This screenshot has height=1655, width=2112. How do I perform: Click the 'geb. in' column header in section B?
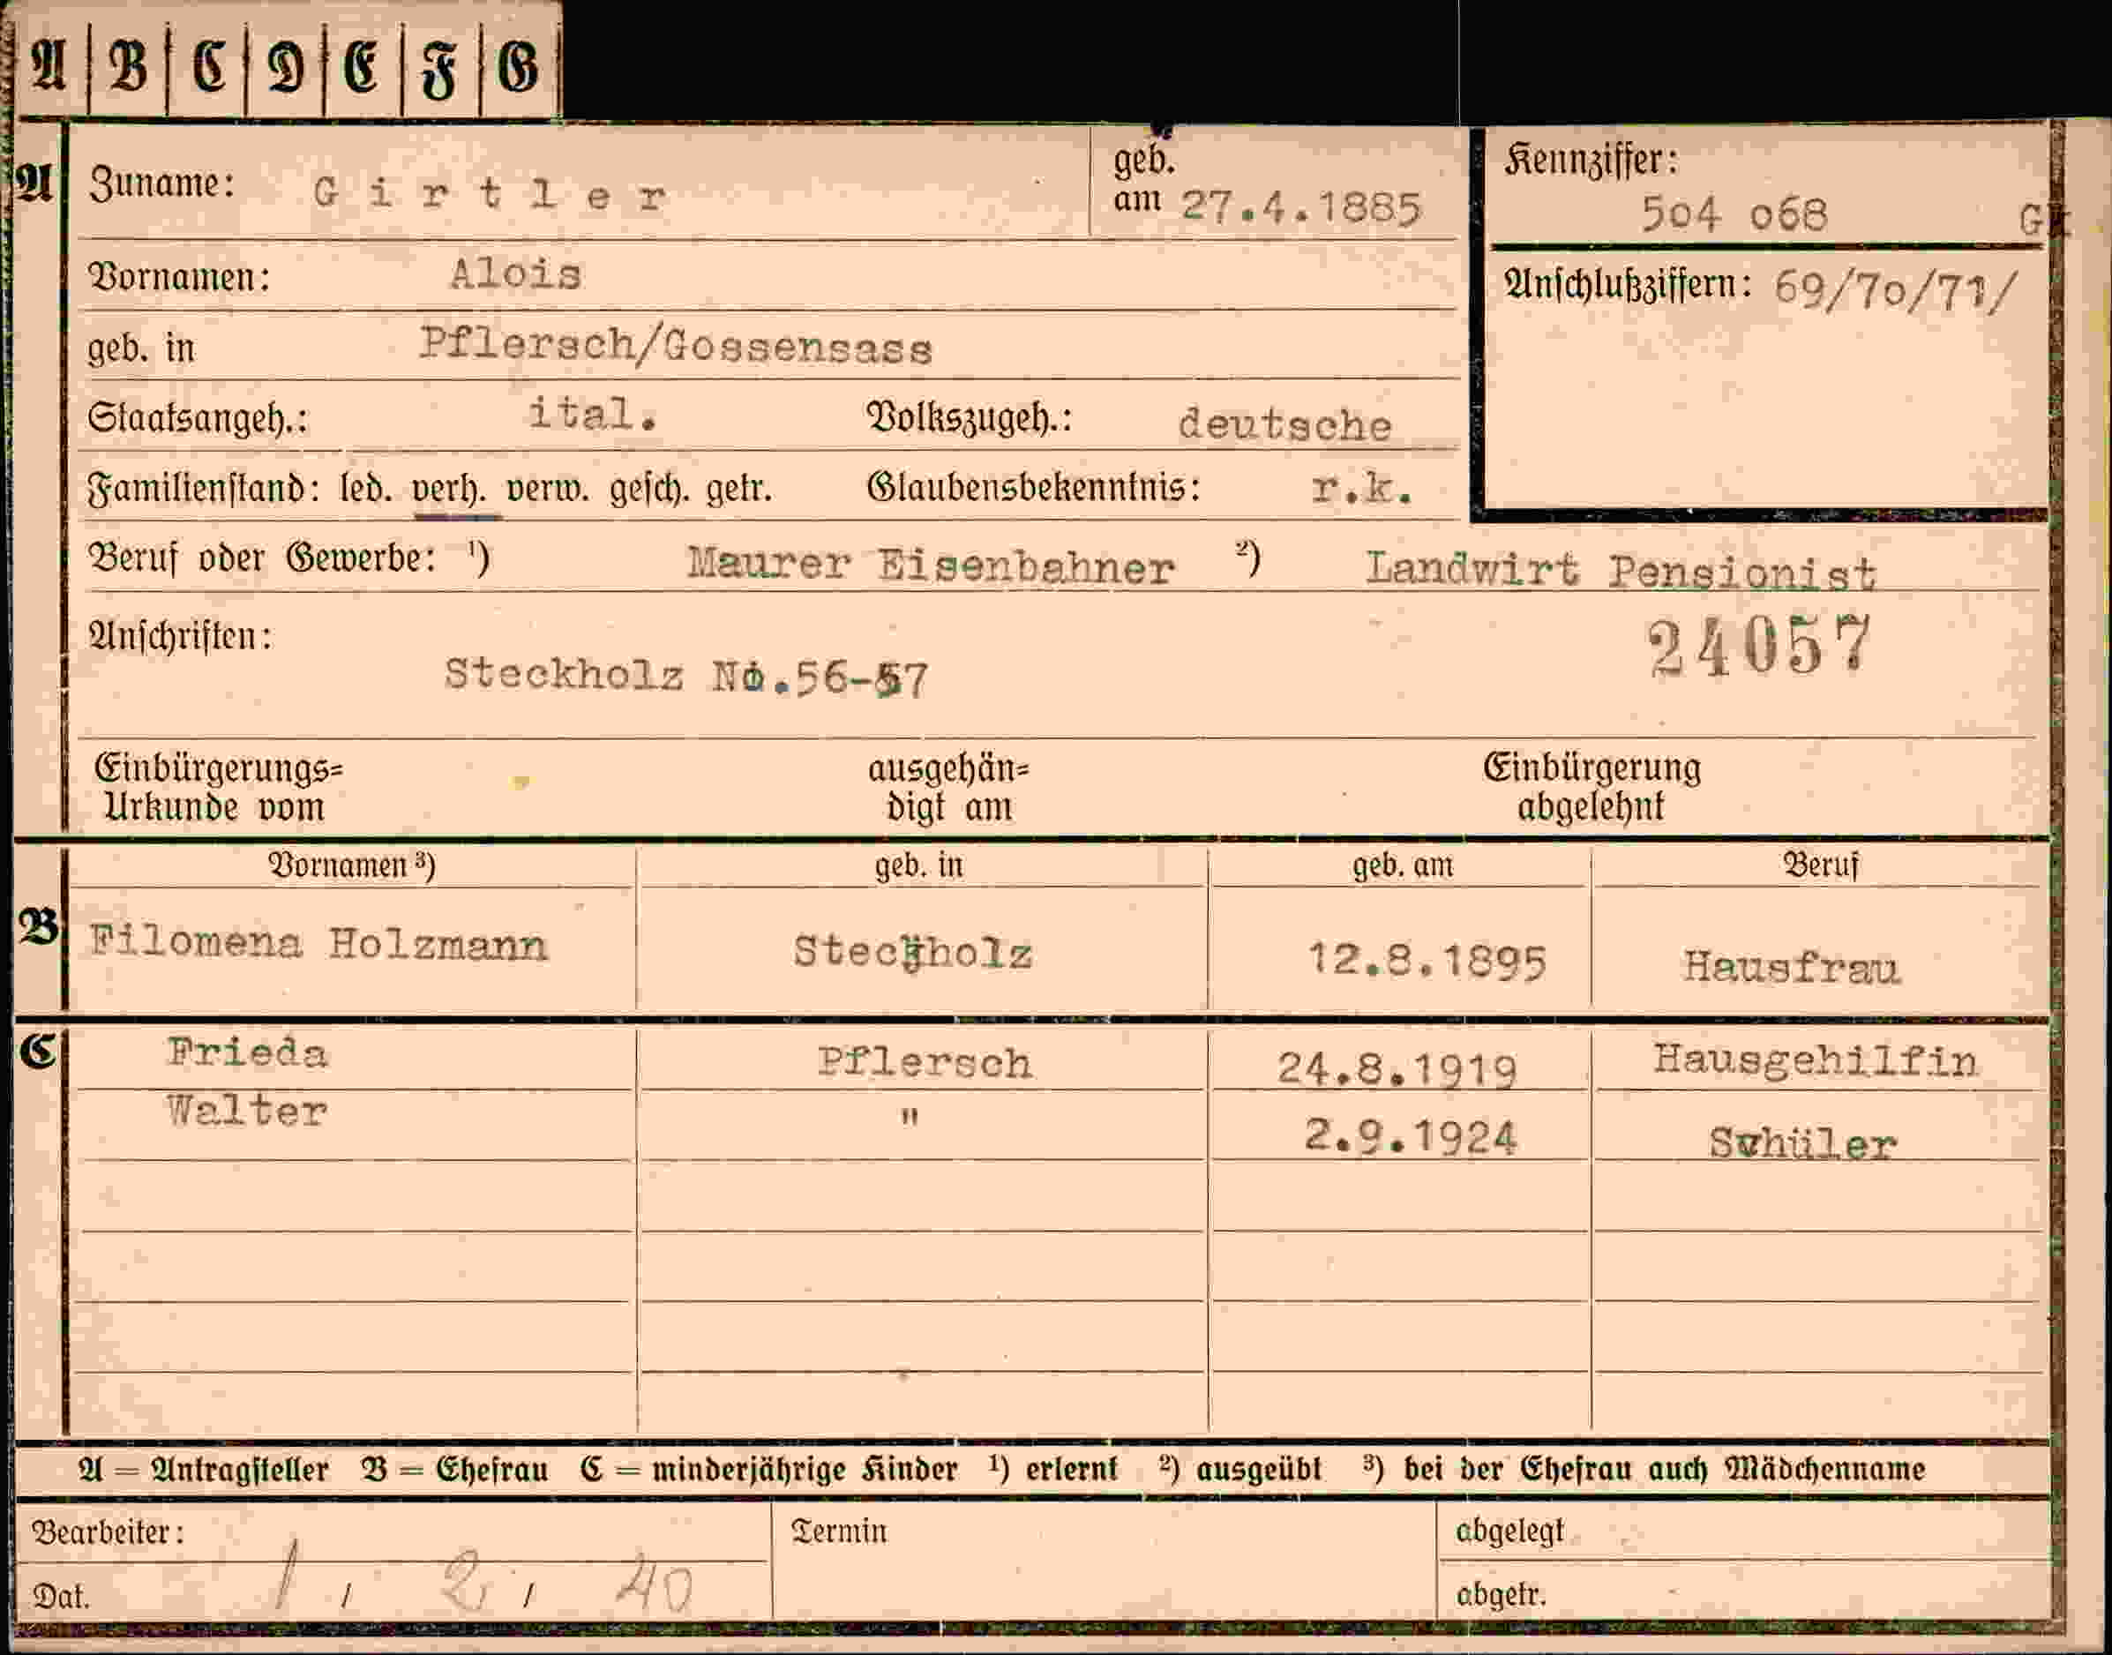tap(918, 865)
